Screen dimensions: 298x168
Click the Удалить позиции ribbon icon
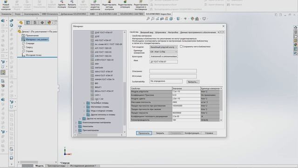coord(62,4)
